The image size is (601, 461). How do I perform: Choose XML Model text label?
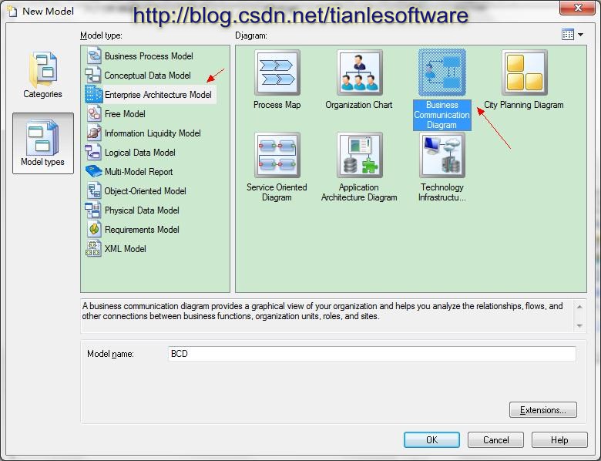pyautogui.click(x=125, y=248)
